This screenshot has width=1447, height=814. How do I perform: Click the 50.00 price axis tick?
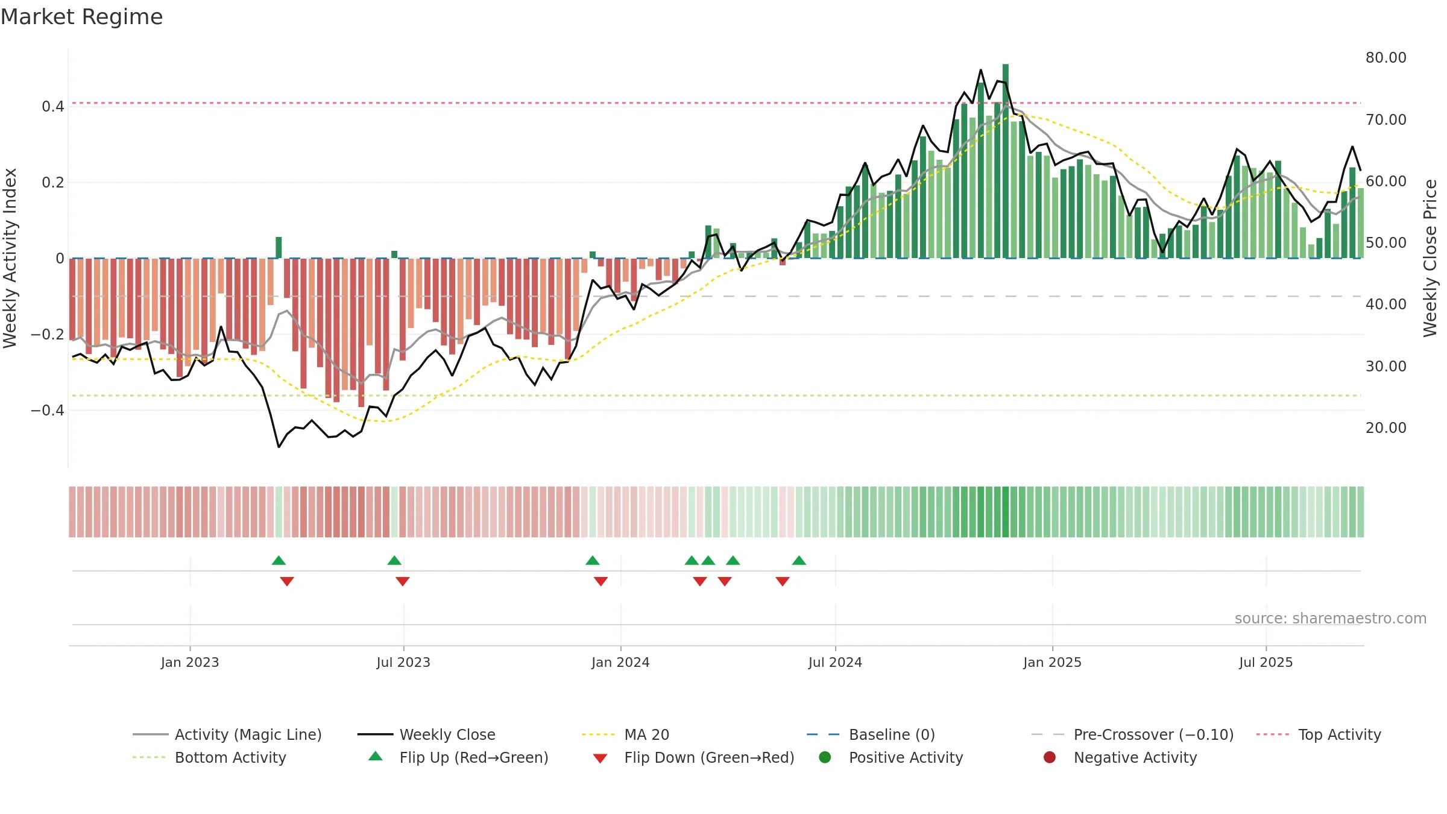1386,242
